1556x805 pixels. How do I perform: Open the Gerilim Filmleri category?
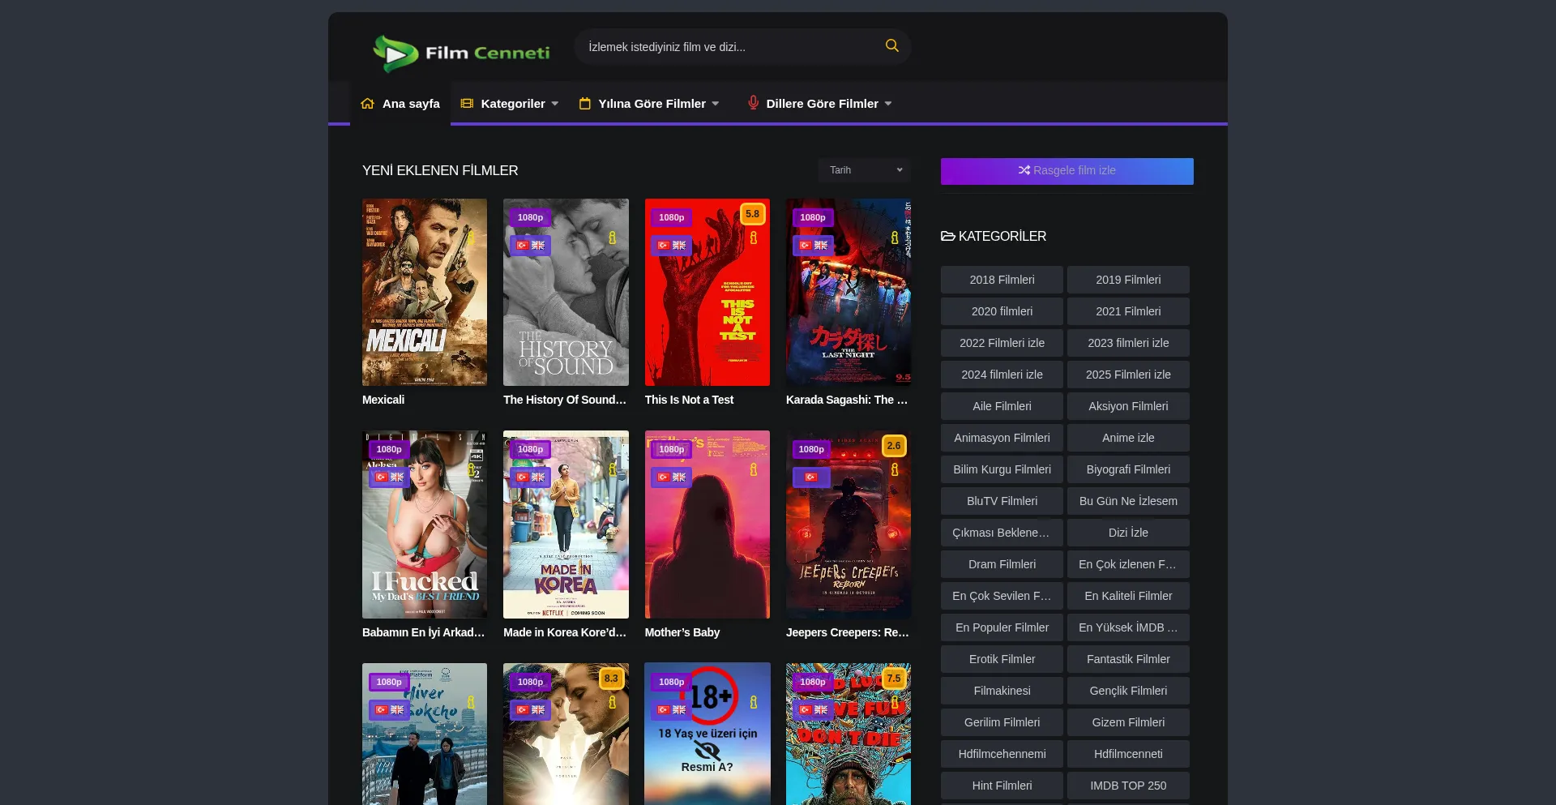click(1002, 722)
